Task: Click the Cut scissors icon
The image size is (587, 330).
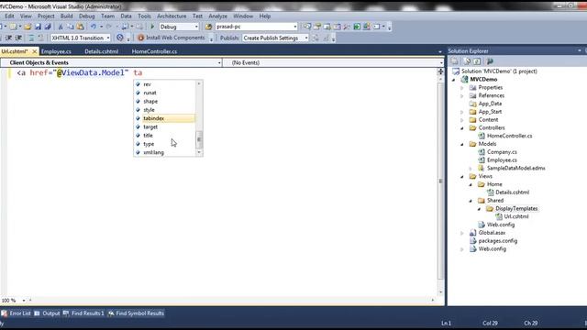Action: tap(61, 27)
